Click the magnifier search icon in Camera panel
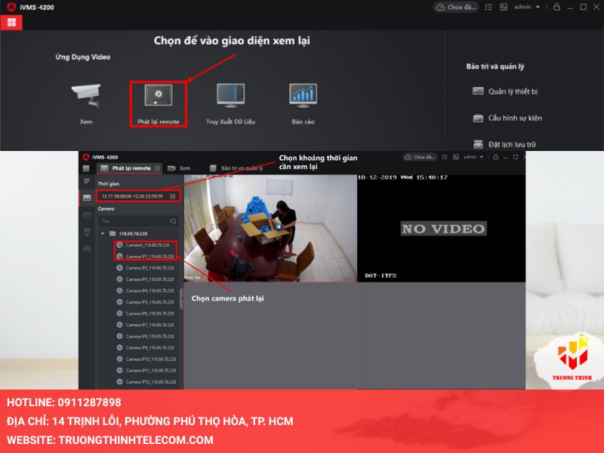The height and width of the screenshot is (453, 604). [x=174, y=221]
